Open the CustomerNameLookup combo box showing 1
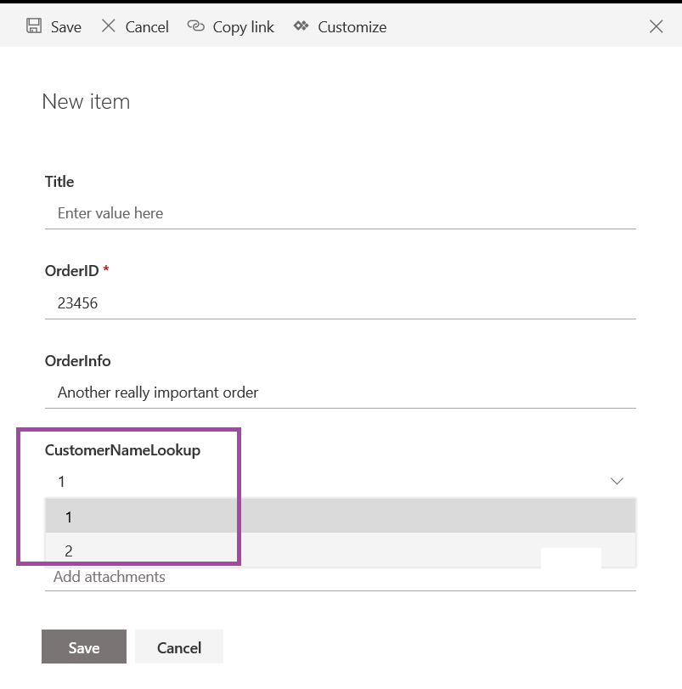The image size is (682, 689). [341, 482]
